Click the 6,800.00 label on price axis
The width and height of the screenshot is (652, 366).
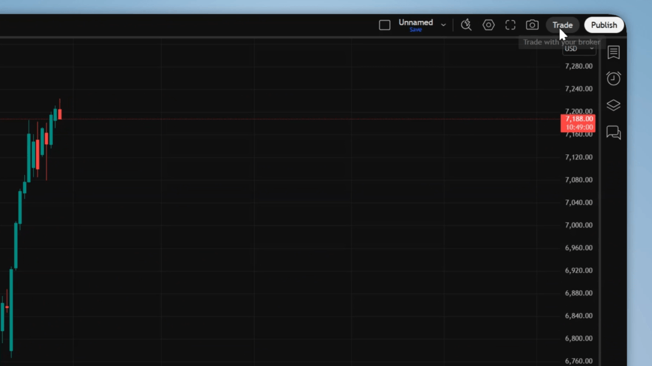578,339
